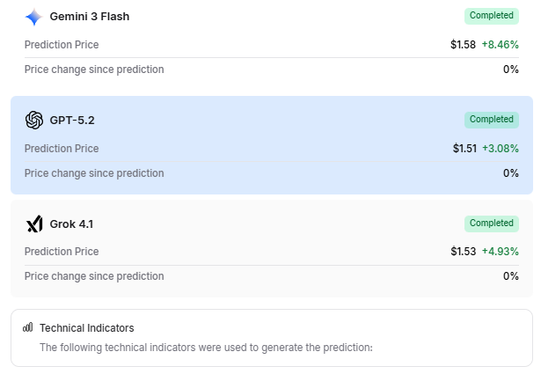
Task: Click the technical indicators description text
Action: coord(206,348)
